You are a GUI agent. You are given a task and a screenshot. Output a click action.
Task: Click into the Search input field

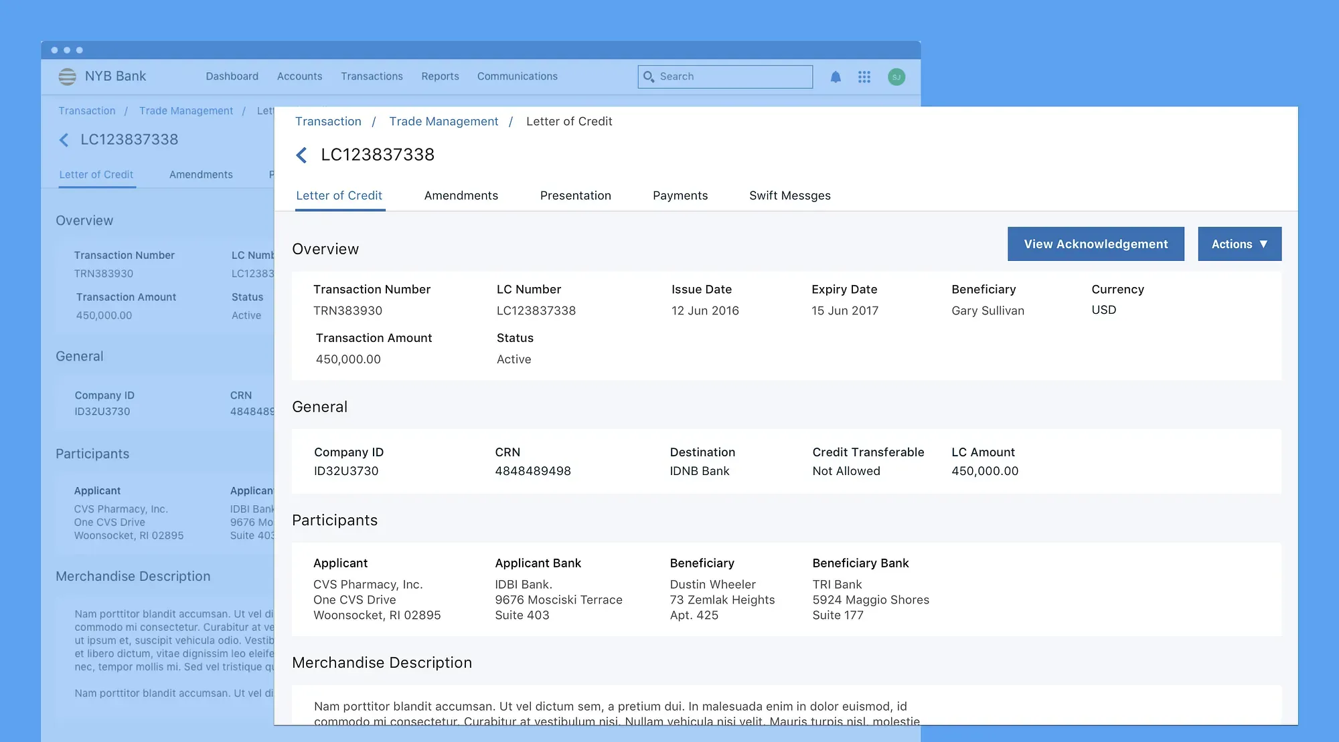[733, 77]
